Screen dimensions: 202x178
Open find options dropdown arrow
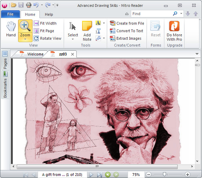click(181, 13)
